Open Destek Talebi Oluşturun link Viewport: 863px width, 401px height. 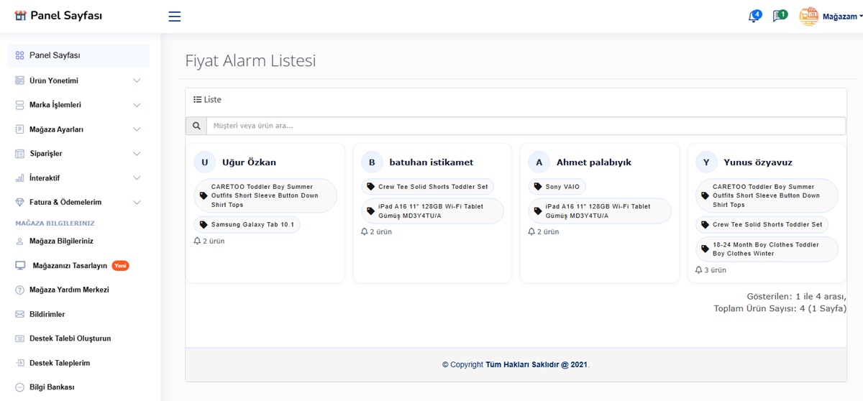(70, 338)
